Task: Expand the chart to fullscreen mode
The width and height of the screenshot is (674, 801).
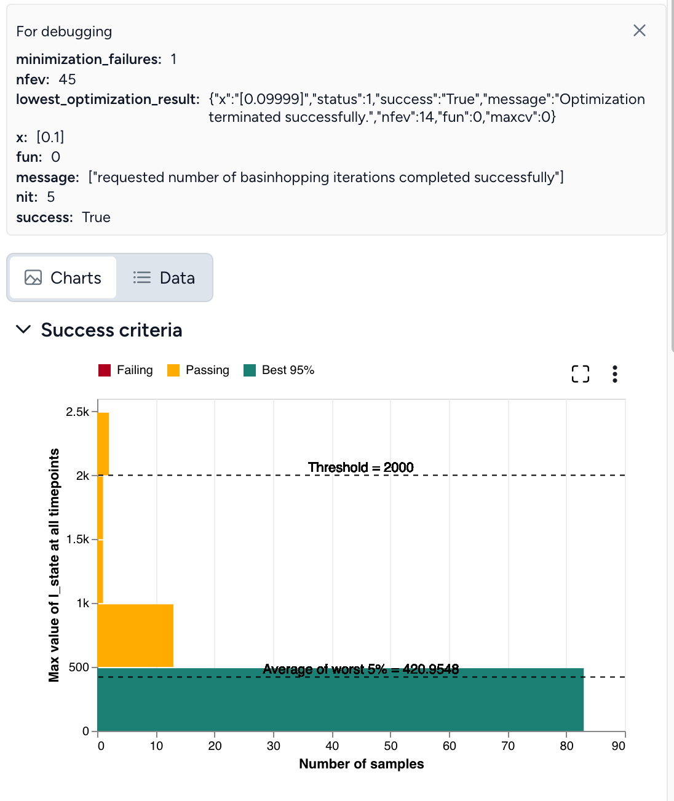Action: [x=580, y=373]
